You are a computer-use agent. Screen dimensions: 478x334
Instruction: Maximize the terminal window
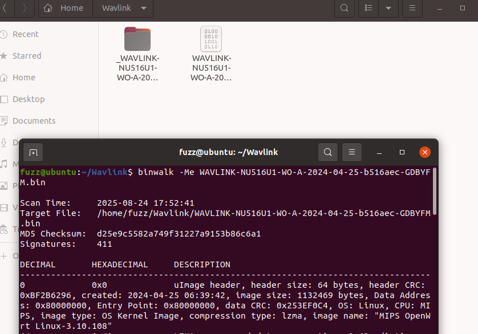pyautogui.click(x=402, y=152)
